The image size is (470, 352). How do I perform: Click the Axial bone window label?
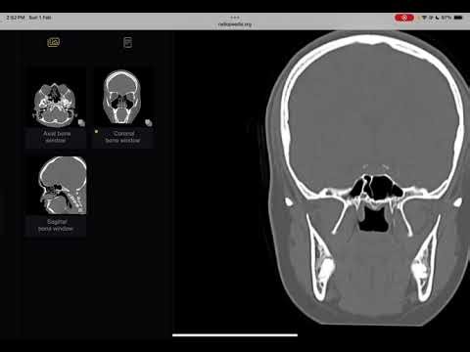coord(56,137)
